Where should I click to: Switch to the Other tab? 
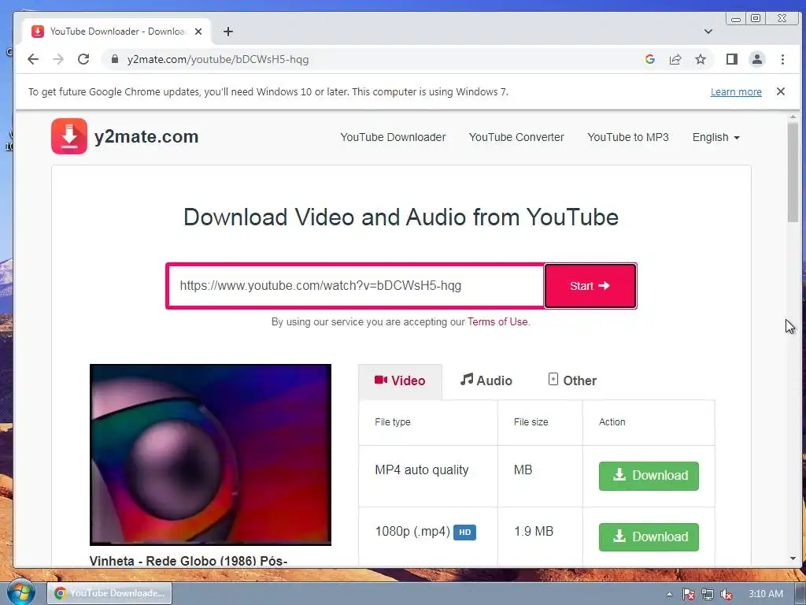click(x=572, y=380)
